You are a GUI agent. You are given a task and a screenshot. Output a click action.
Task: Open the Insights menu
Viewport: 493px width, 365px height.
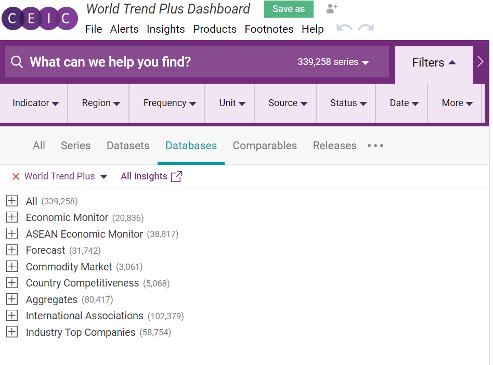coord(166,29)
